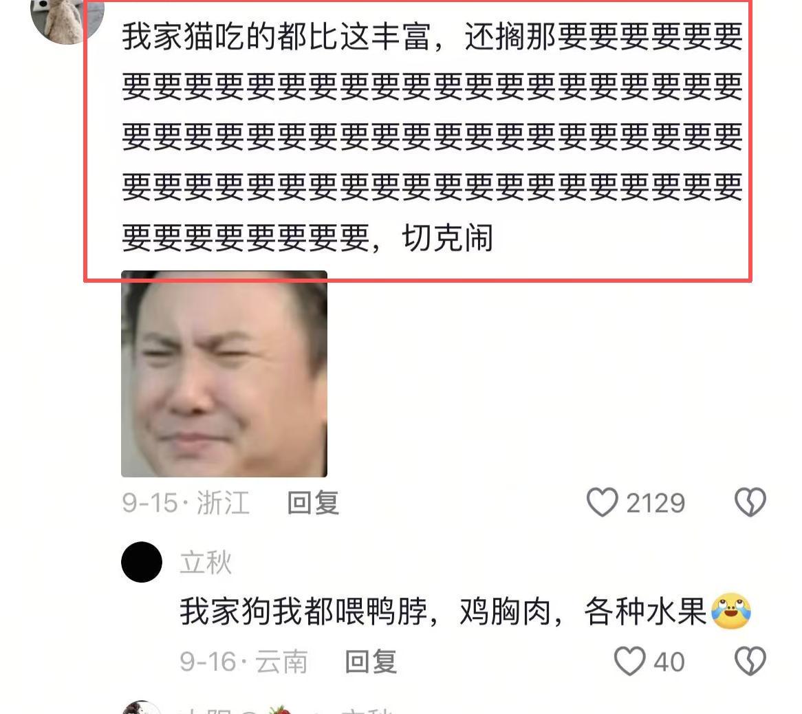
Task: Tap the 我家狗我都喂鸭脖 reply text
Action: coord(443,612)
